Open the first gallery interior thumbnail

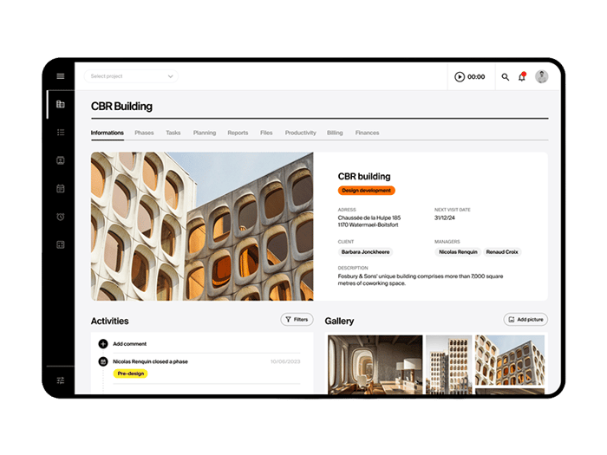(375, 365)
